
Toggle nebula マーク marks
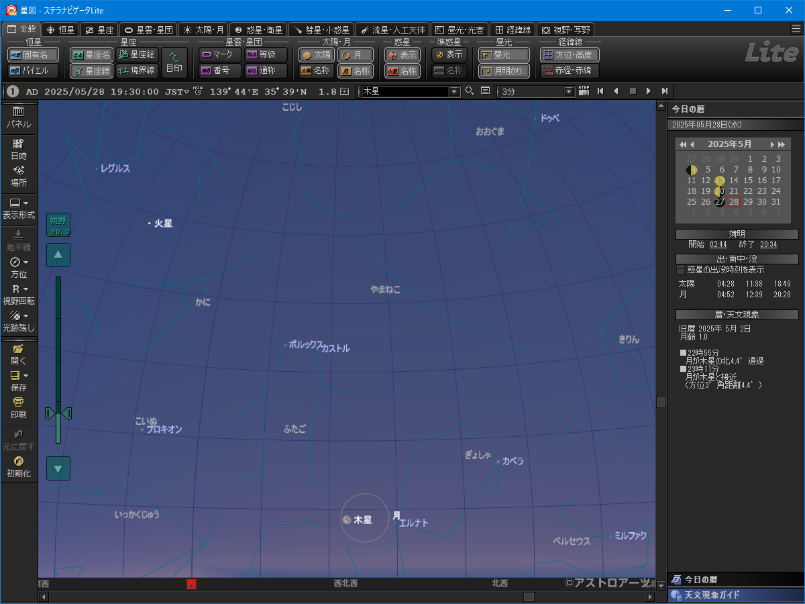(x=220, y=55)
